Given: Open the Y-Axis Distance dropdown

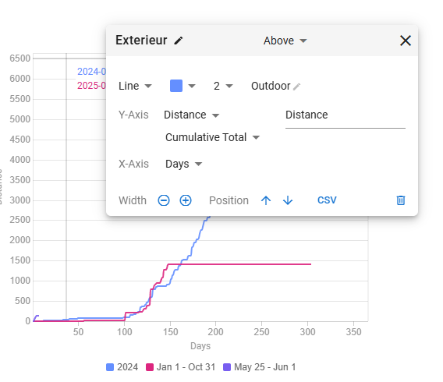Looking at the screenshot, I should coord(191,115).
